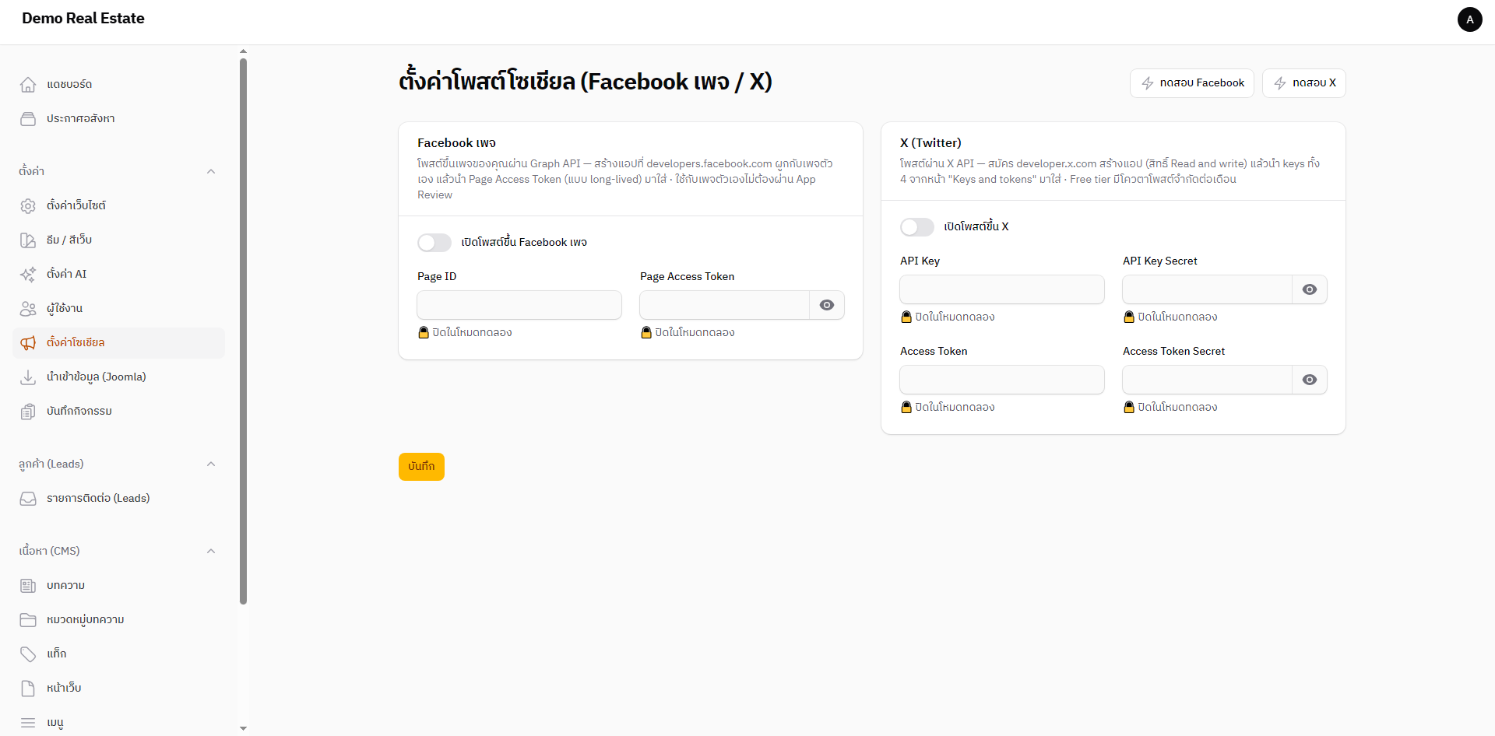Open the theme / สีเว็บ palette icon
This screenshot has height=736, width=1495.
(28, 240)
